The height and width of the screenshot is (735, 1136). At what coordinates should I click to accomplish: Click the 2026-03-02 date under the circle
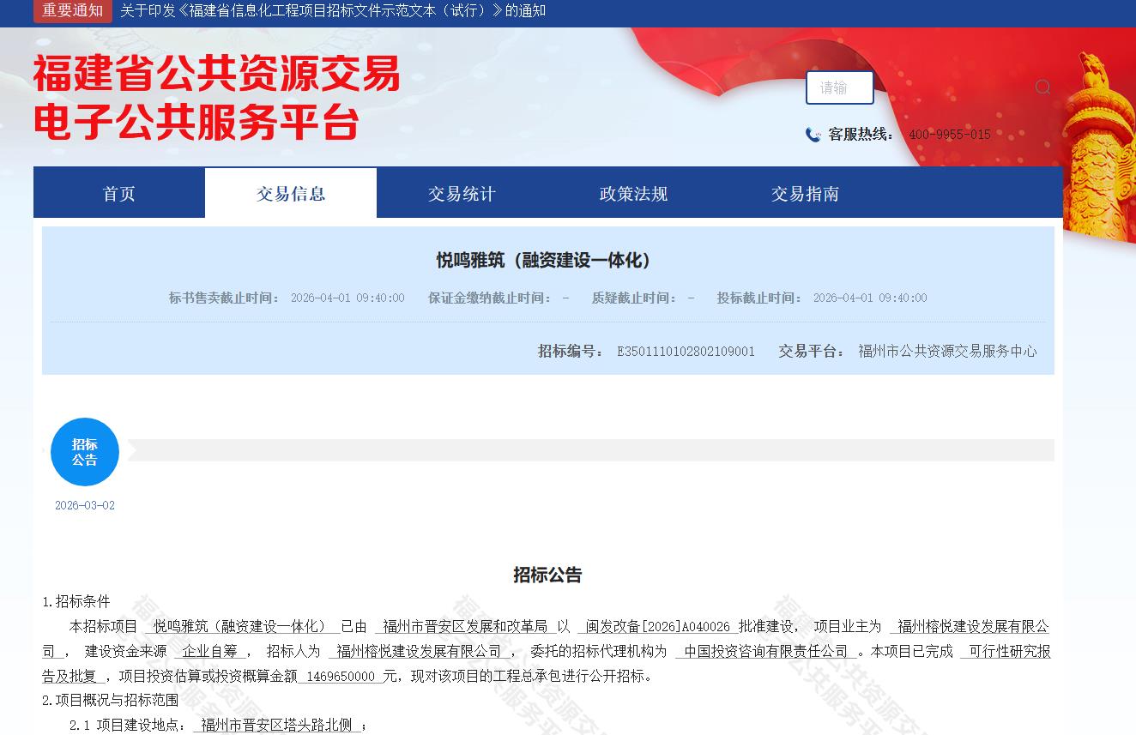tap(85, 506)
